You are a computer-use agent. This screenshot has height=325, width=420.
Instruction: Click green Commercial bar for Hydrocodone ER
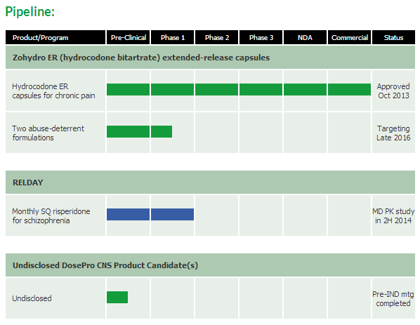[349, 89]
